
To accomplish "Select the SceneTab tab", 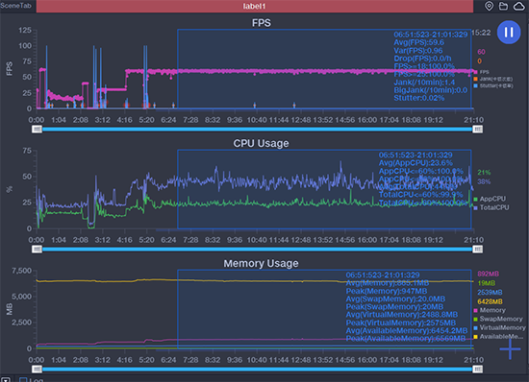I will tap(15, 6).
